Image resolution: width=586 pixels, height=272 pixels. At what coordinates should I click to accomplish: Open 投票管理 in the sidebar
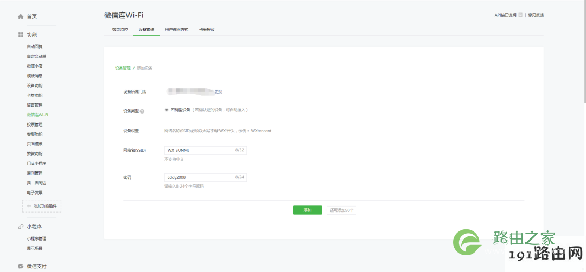[x=34, y=124]
